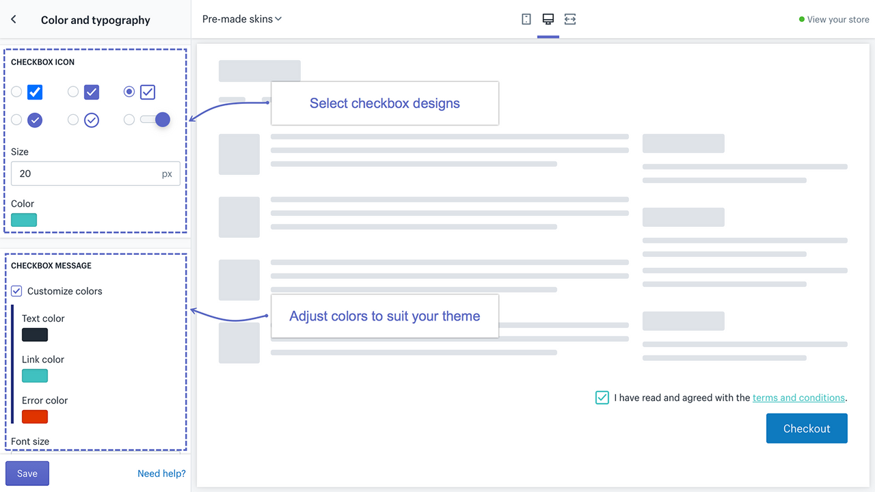
Task: Switch preview to mobile phone view
Action: click(526, 19)
